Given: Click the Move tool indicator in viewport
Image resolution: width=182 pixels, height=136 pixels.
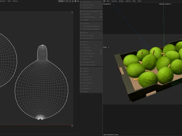Looking at the screenshot, I should pyautogui.click(x=106, y=47).
